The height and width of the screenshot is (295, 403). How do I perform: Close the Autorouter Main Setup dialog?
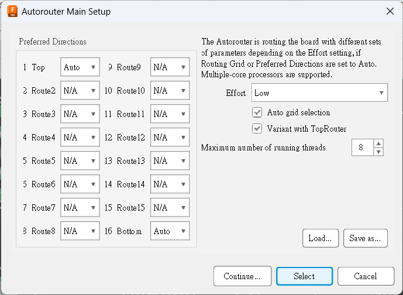(x=390, y=11)
